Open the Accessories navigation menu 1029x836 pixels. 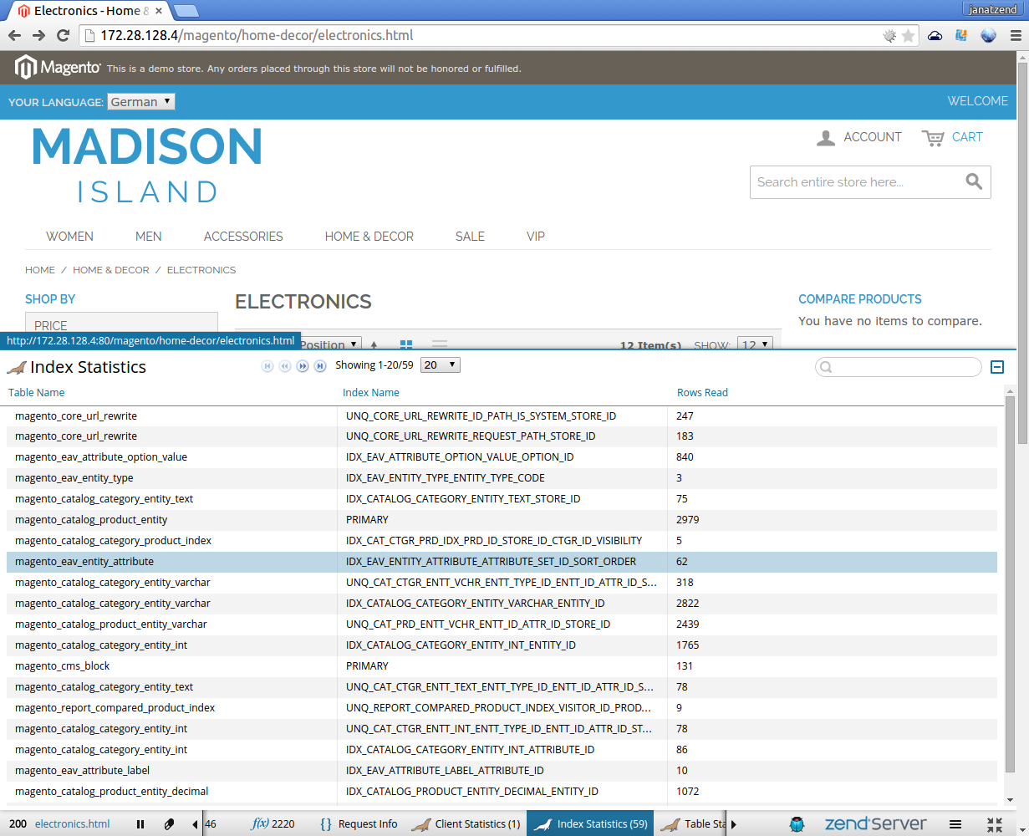point(243,237)
